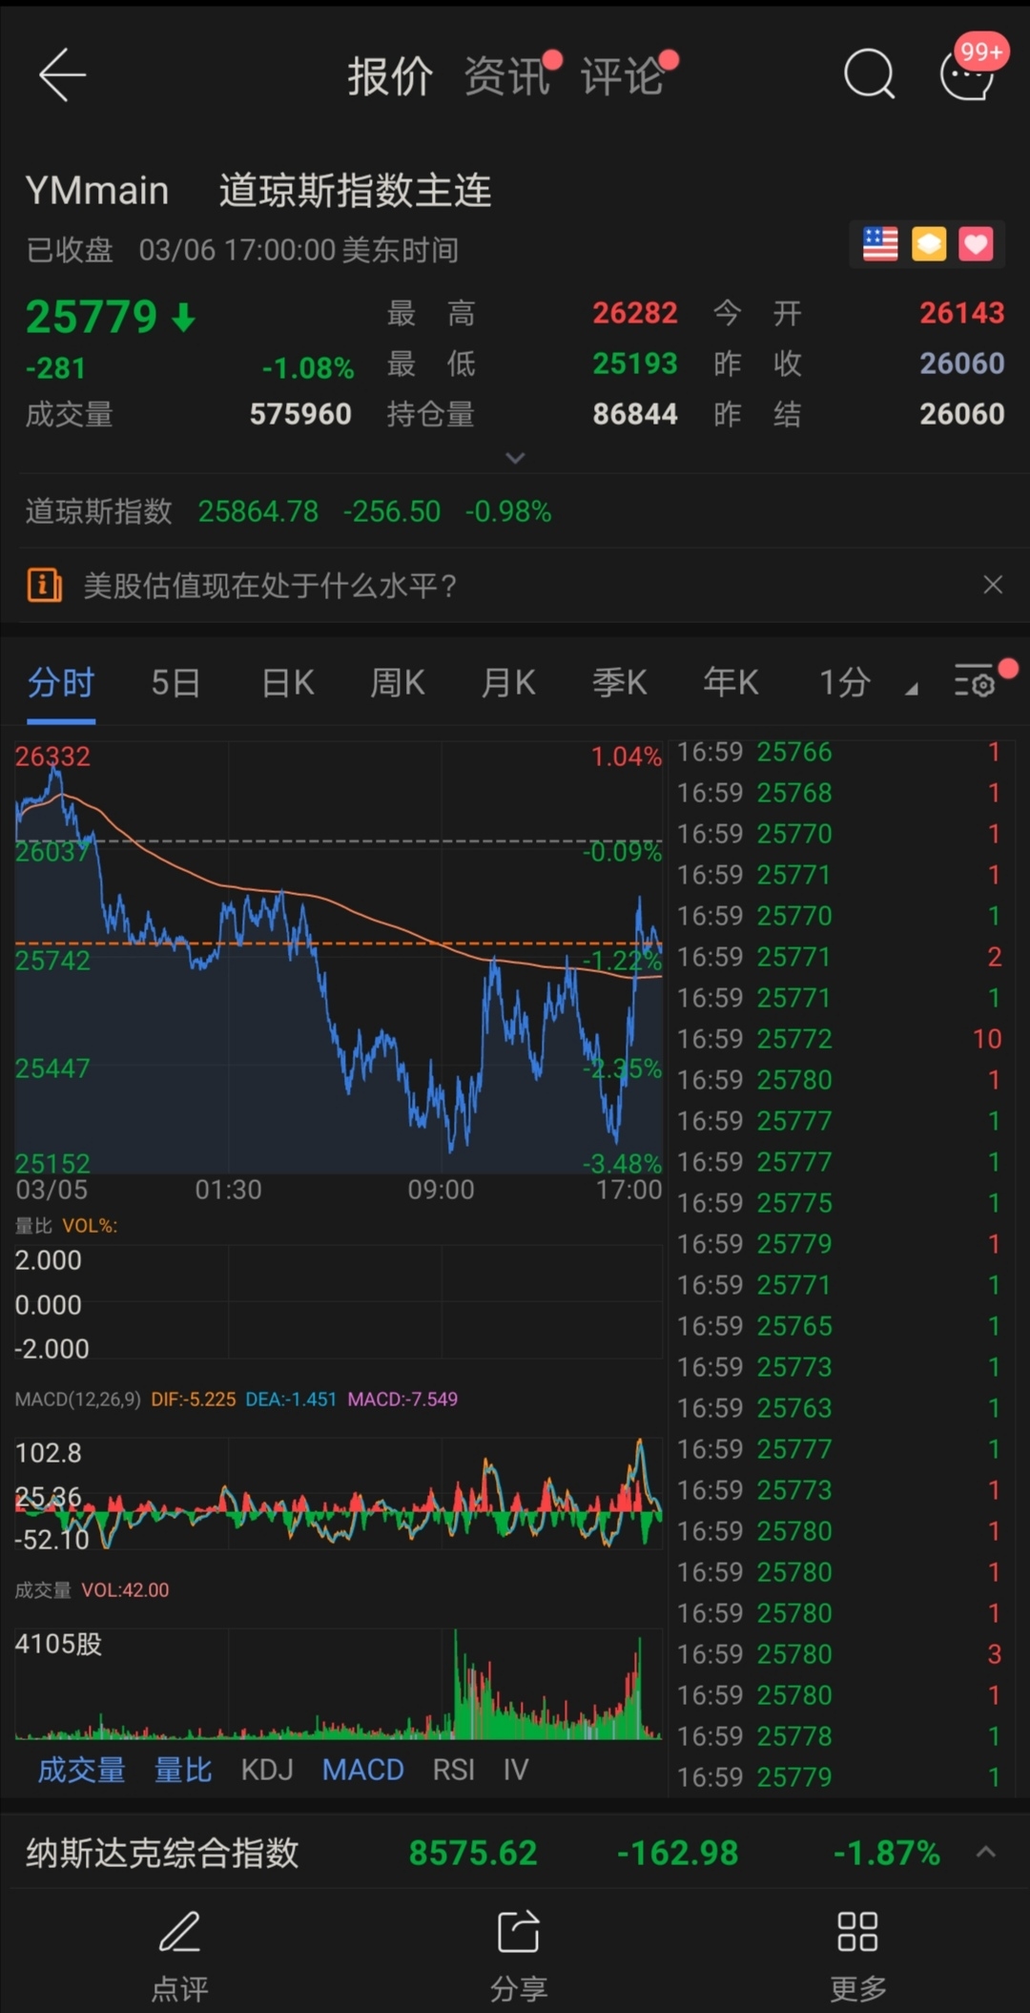Select the 5日 chart tab

(175, 683)
